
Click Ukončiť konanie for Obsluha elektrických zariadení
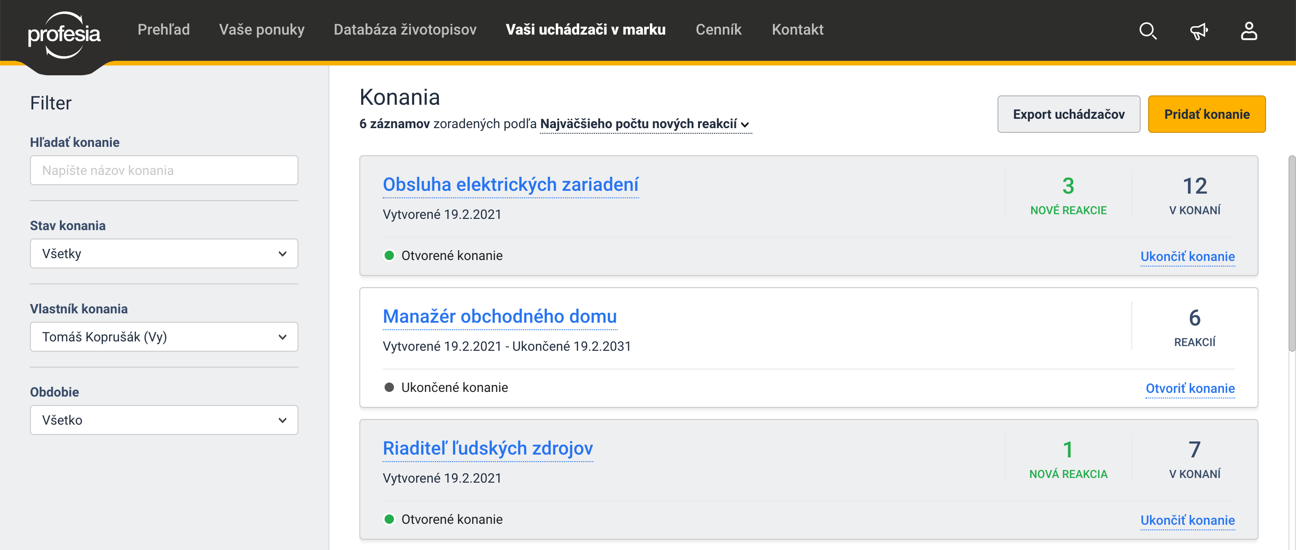[1187, 256]
